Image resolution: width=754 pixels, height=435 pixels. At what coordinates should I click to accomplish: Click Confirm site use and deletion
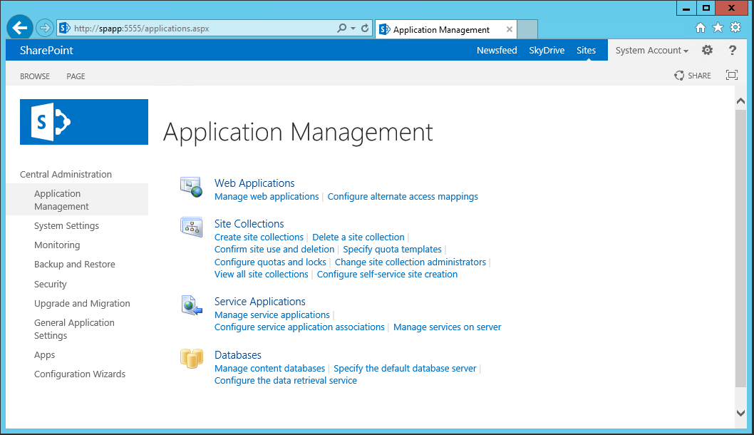tap(274, 250)
